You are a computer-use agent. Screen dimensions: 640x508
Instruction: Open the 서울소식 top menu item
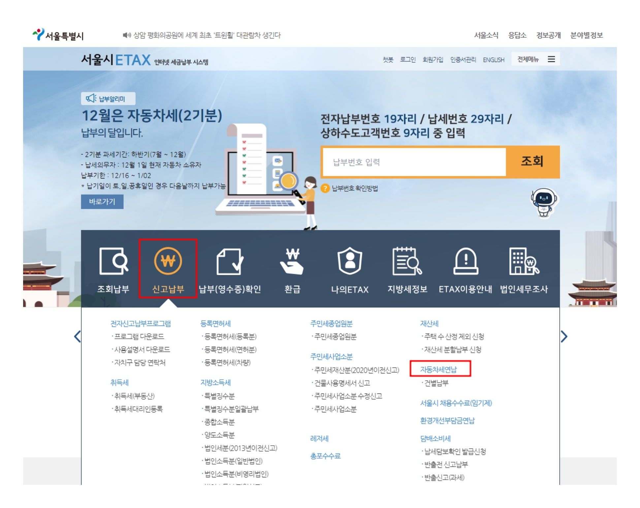pyautogui.click(x=486, y=35)
